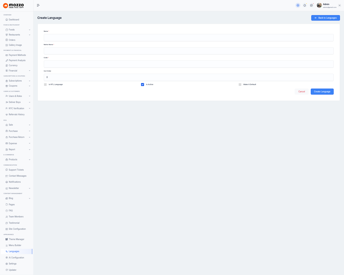Click into the Native Name input field
The image size is (344, 275).
tap(189, 51)
